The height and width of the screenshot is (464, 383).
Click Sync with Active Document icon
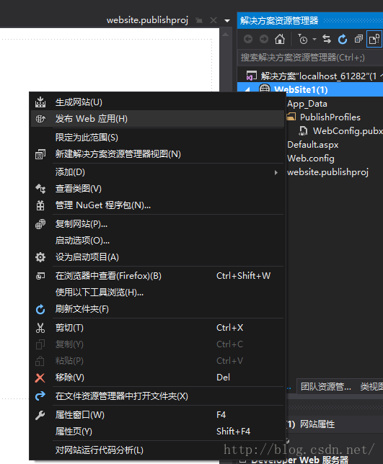(x=327, y=39)
